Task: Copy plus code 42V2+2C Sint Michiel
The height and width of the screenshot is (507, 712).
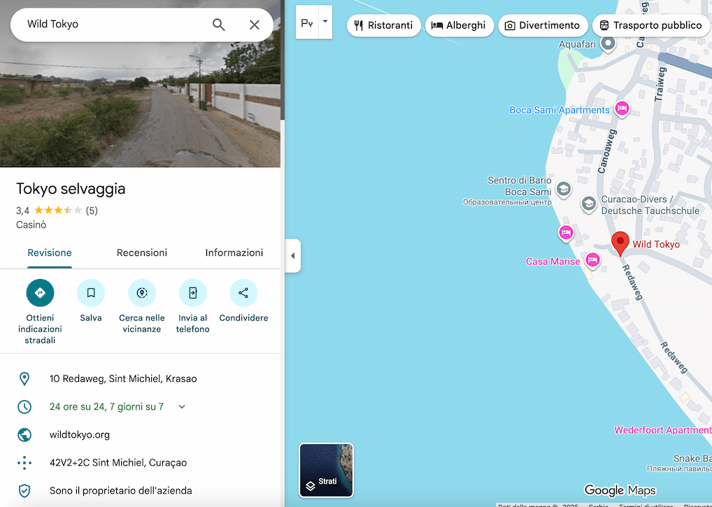Action: point(118,463)
